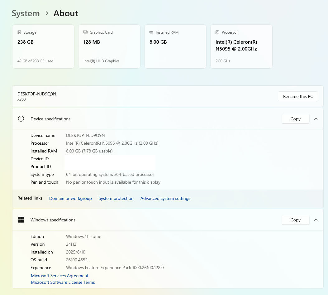The width and height of the screenshot is (328, 295).
Task: Click the Processor chip icon
Action: pyautogui.click(x=217, y=32)
